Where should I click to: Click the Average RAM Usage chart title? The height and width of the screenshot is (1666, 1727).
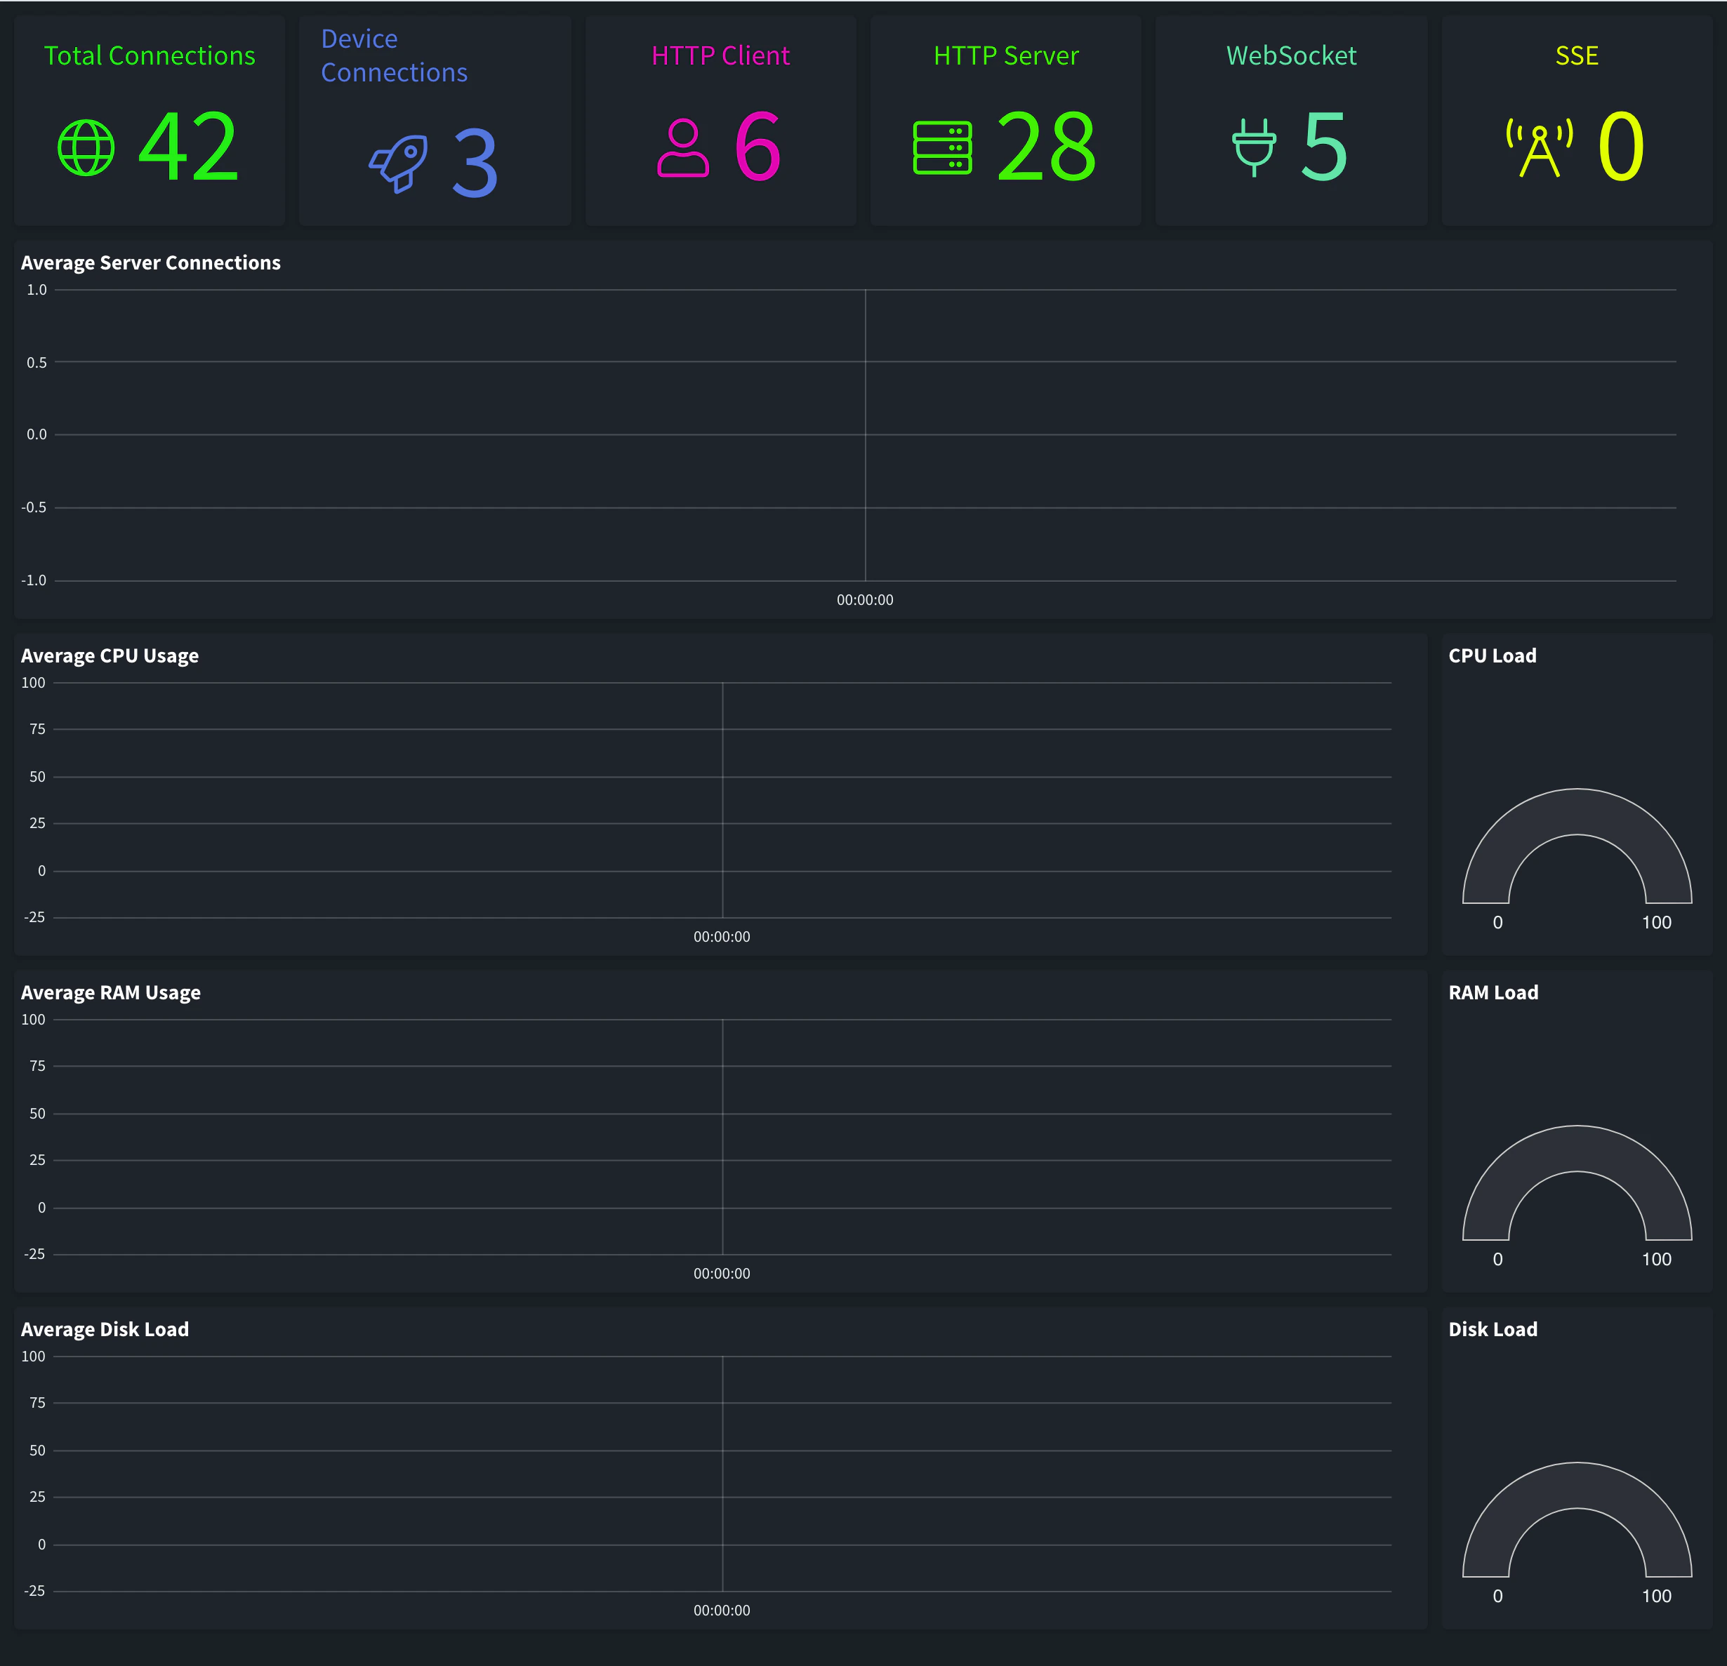point(111,992)
